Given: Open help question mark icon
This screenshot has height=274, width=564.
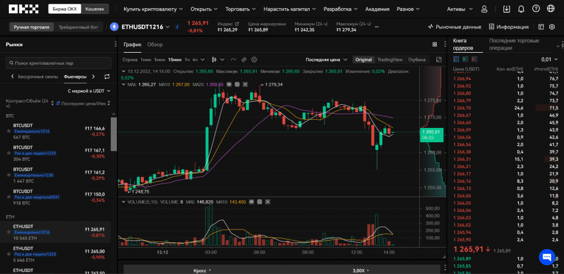Looking at the screenshot, I should 536,9.
